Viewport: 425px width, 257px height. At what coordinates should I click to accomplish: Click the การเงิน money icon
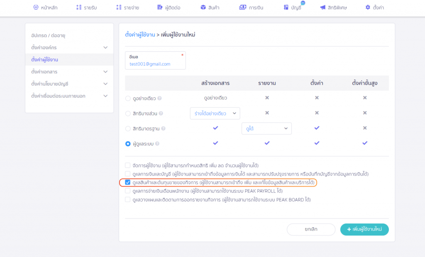242,7
